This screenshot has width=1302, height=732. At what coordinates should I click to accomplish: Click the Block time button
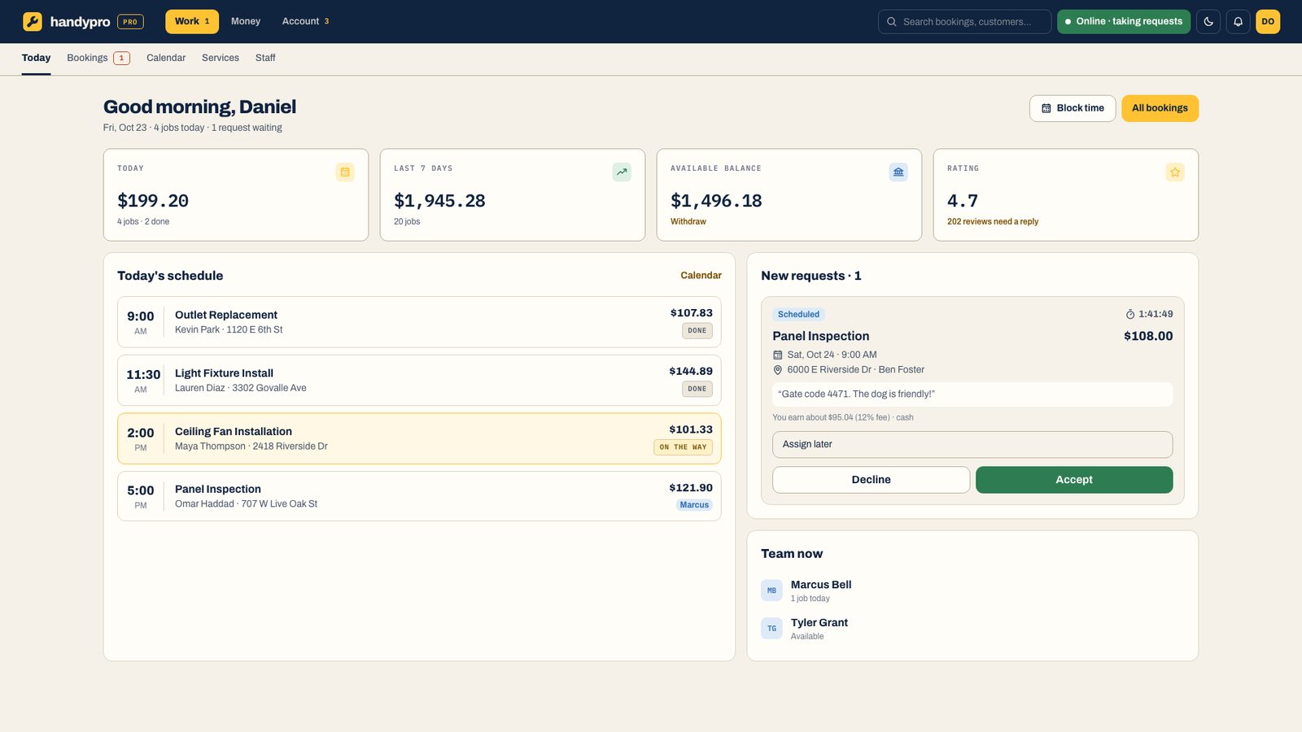point(1073,108)
